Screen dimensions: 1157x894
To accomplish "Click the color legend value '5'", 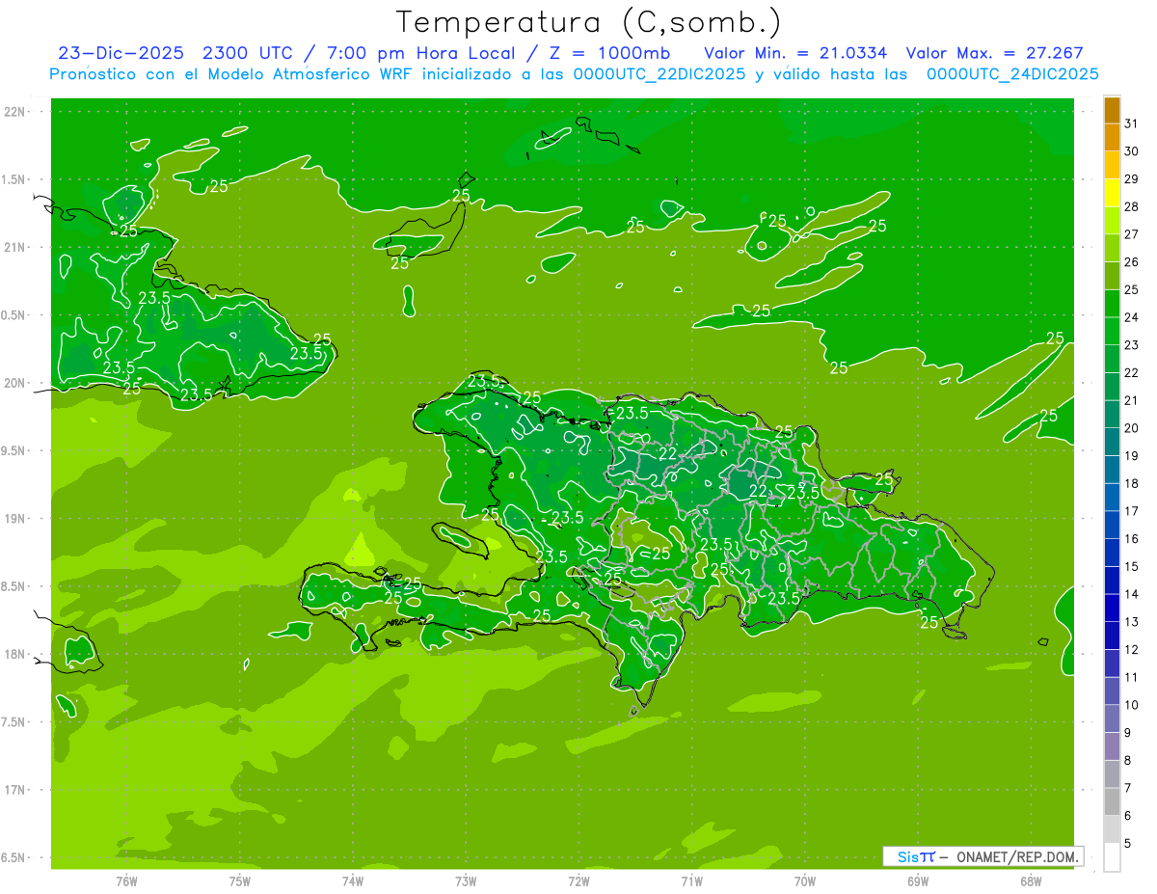I will pos(1128,844).
